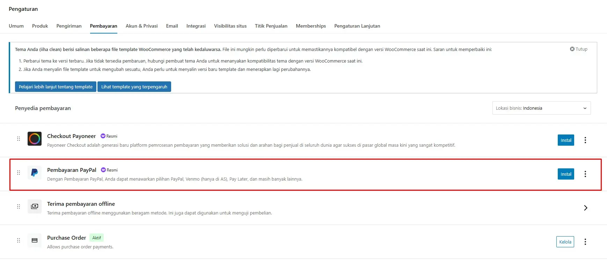Click the Payoneer circular logo icon

(34, 139)
